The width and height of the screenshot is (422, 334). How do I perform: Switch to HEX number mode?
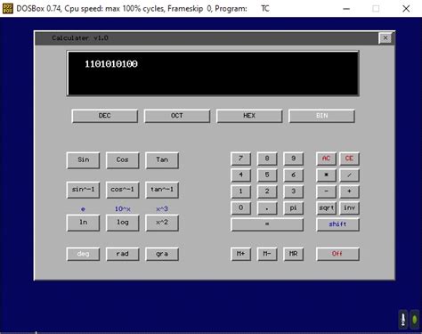pos(249,116)
